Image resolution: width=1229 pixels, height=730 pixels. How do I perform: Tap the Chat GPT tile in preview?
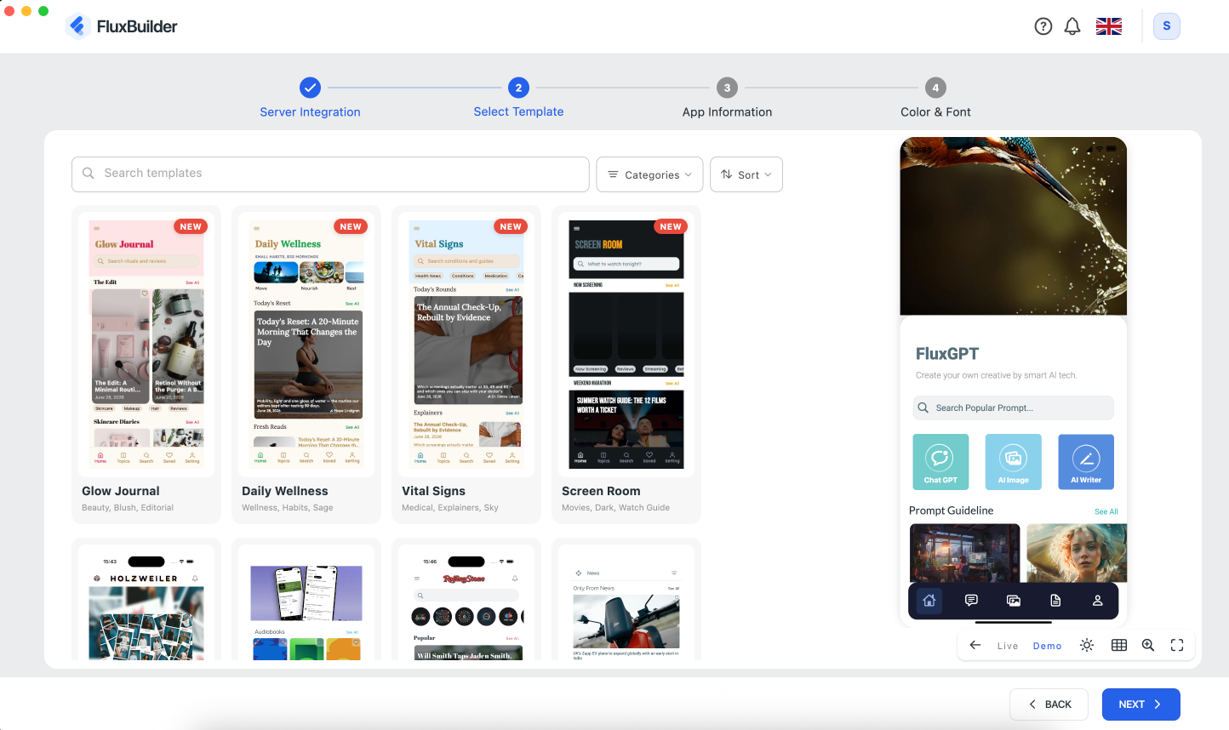click(x=940, y=462)
